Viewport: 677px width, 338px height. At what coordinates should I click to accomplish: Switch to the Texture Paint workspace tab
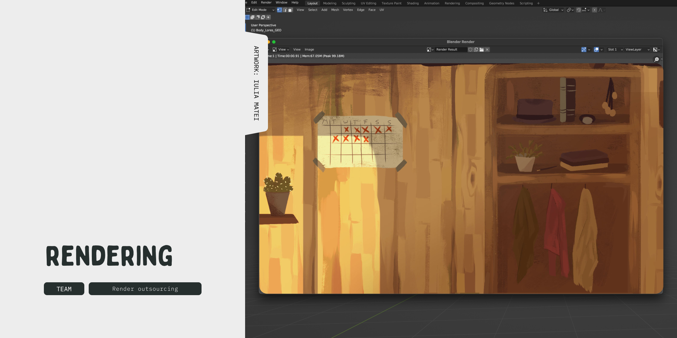pos(391,3)
